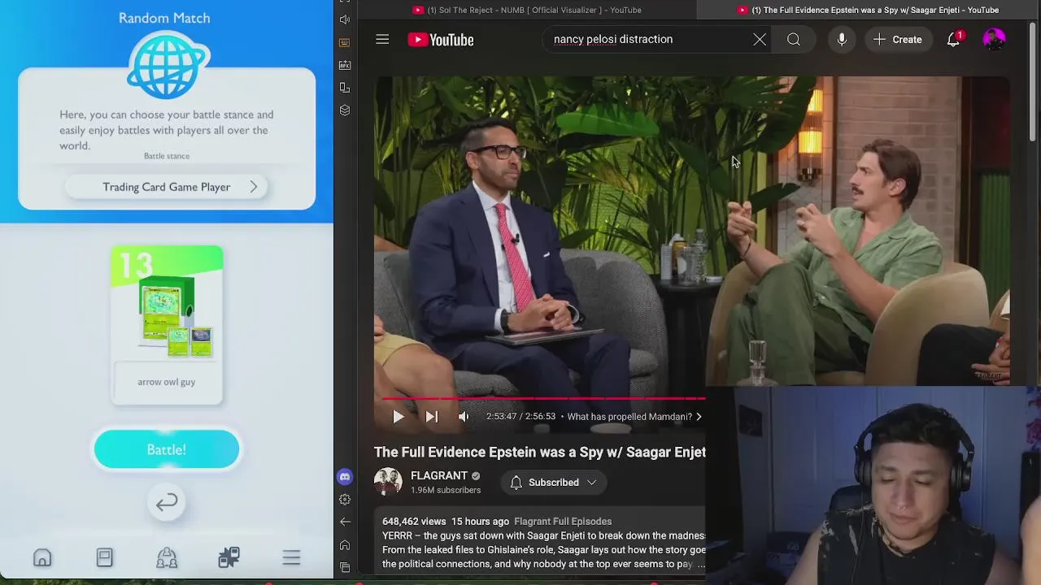Click the YouTube Create button
The height and width of the screenshot is (585, 1041).
pos(898,39)
